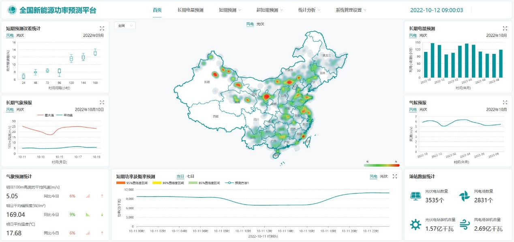Select the 首页 navigation tab
Viewport: 514px width, 242px height.
coord(157,10)
